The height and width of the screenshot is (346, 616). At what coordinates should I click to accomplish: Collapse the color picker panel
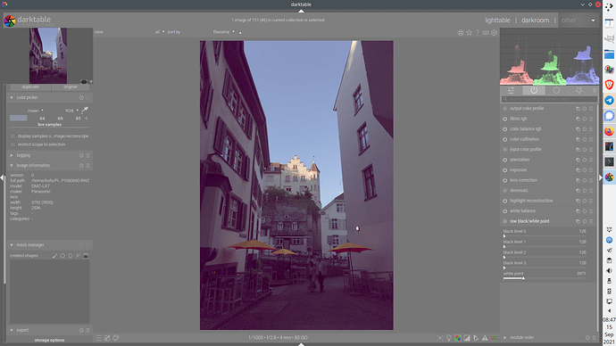coord(12,98)
